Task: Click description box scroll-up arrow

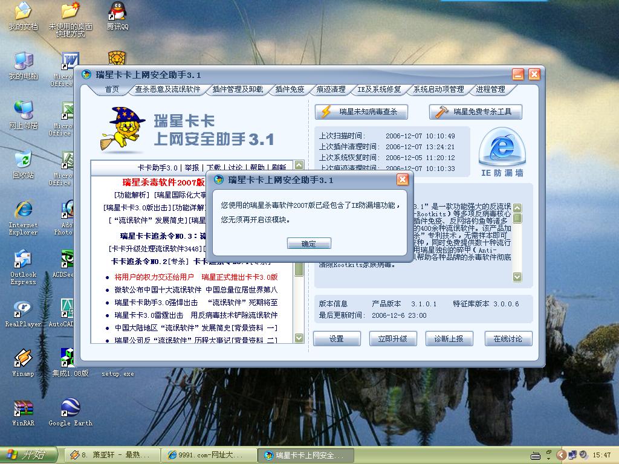Action: pyautogui.click(x=517, y=208)
